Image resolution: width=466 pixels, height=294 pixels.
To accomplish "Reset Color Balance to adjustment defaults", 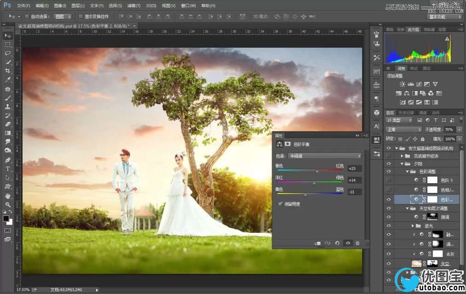I will tap(337, 243).
